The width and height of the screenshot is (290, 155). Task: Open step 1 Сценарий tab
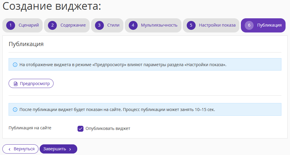22,25
